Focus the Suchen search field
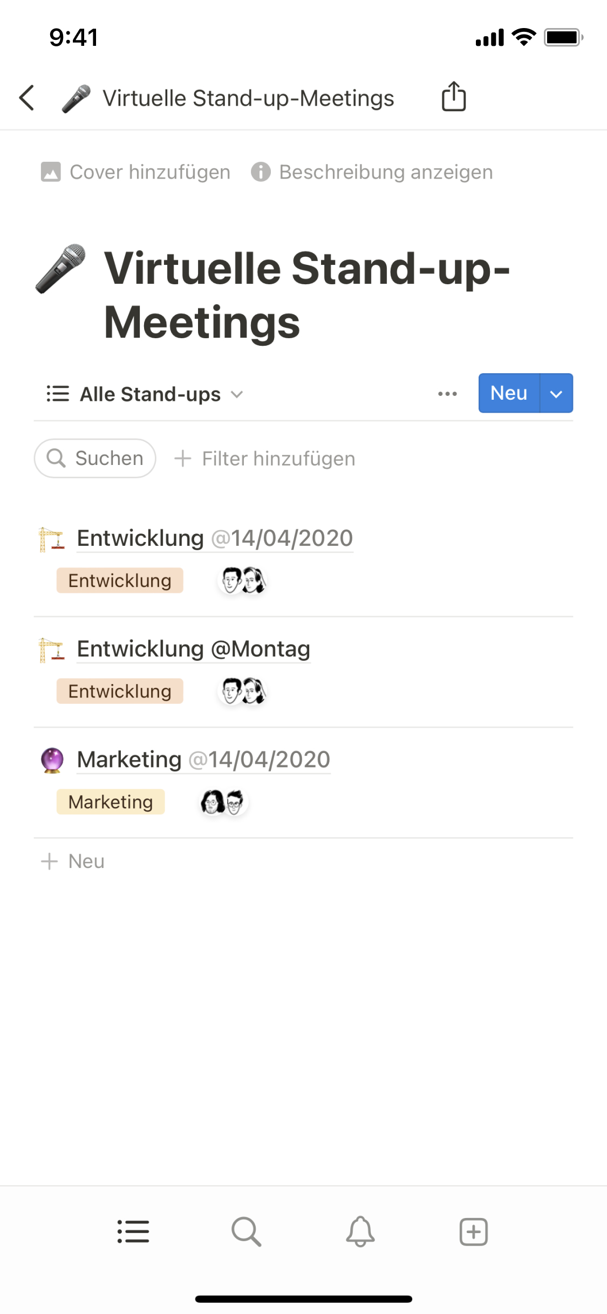Viewport: 607px width, 1314px height. click(96, 458)
